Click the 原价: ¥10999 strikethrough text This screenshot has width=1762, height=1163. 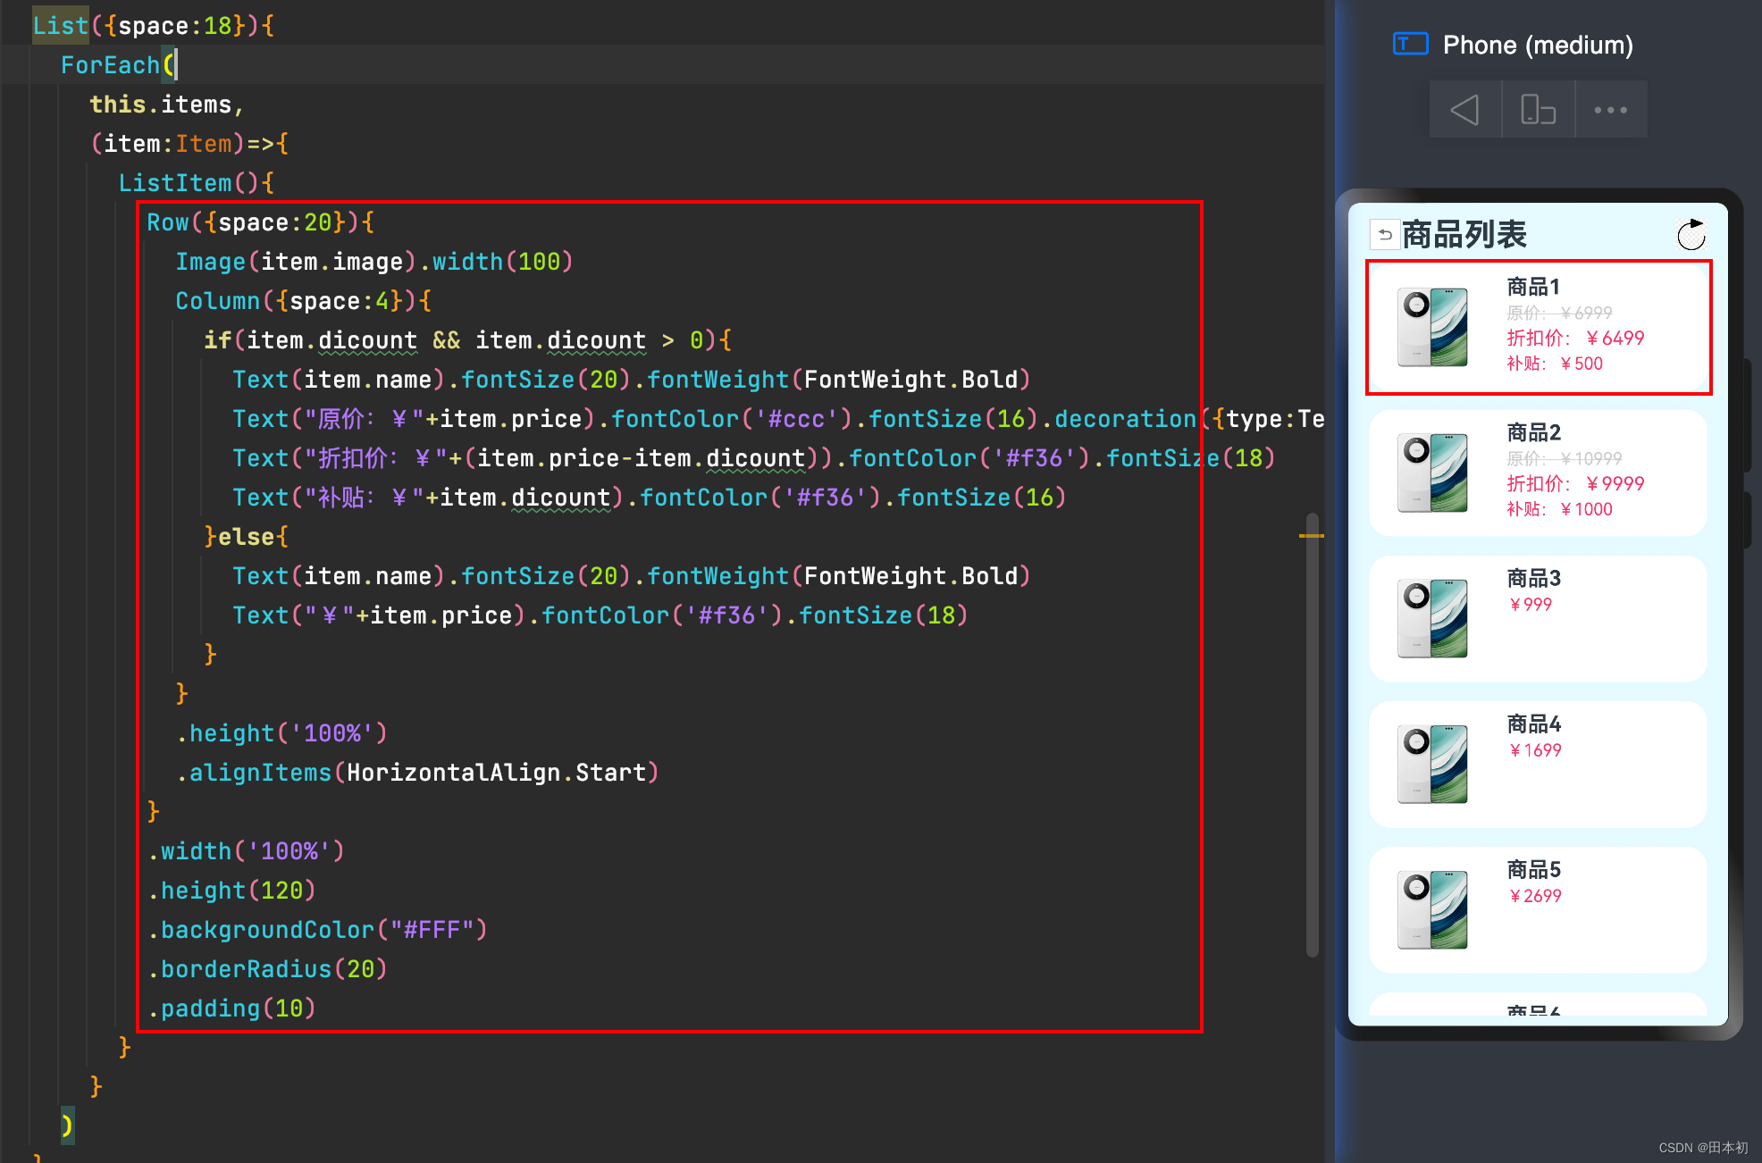pos(1564,458)
